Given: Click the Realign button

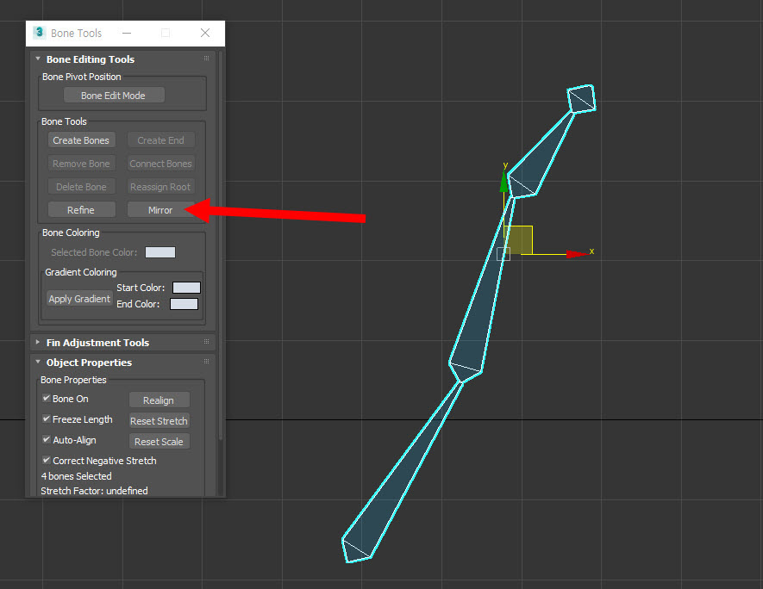Looking at the screenshot, I should (159, 400).
